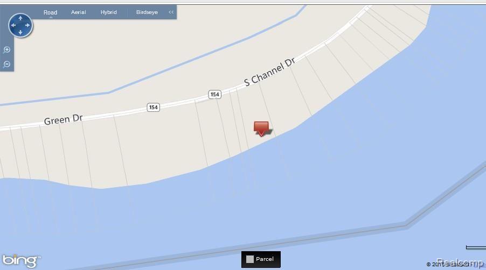Click the Green Dr street label

pos(64,119)
